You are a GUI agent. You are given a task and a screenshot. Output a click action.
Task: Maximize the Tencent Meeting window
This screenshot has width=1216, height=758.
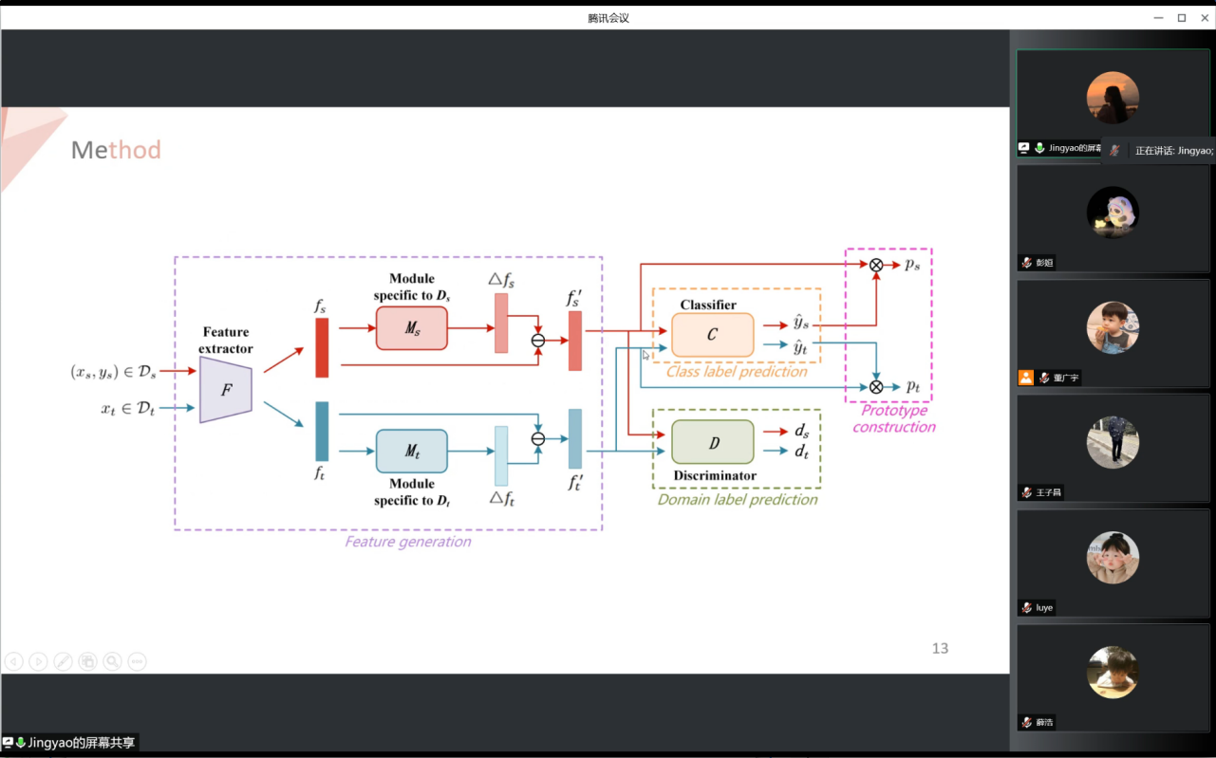point(1182,17)
